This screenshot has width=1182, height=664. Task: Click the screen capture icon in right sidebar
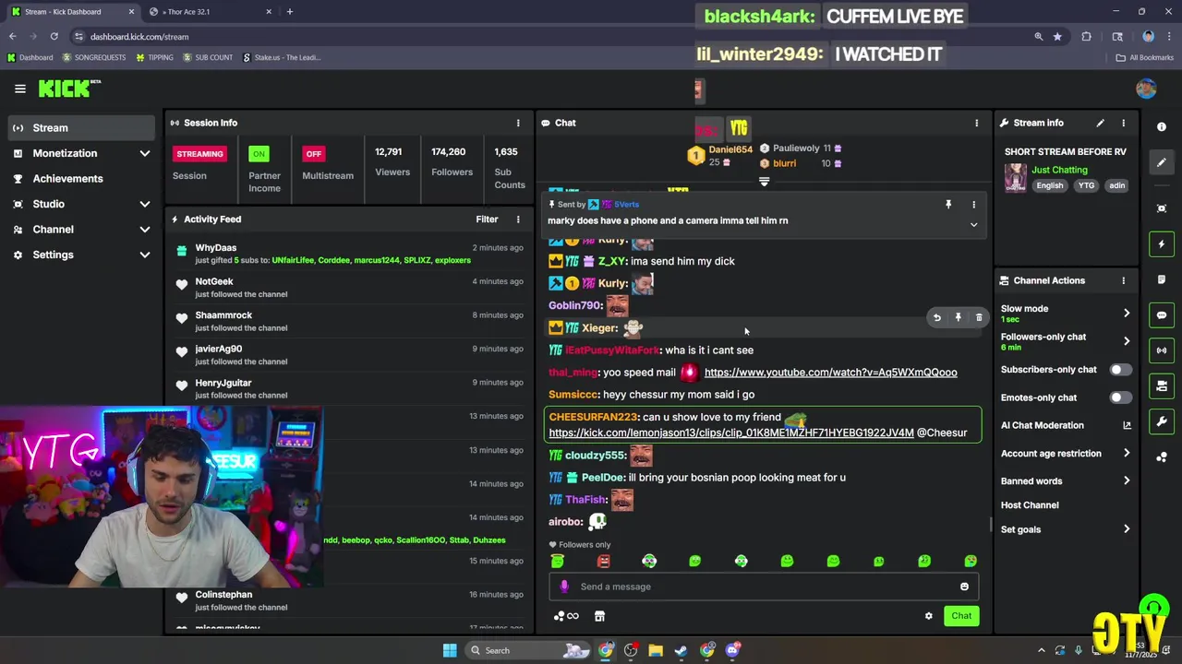point(1162,208)
